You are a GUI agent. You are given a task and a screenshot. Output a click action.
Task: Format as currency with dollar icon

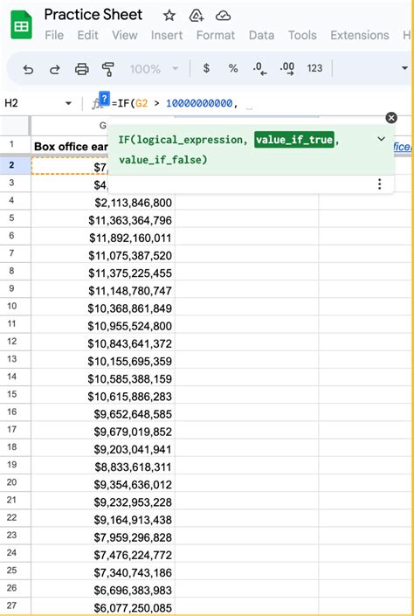pos(206,68)
